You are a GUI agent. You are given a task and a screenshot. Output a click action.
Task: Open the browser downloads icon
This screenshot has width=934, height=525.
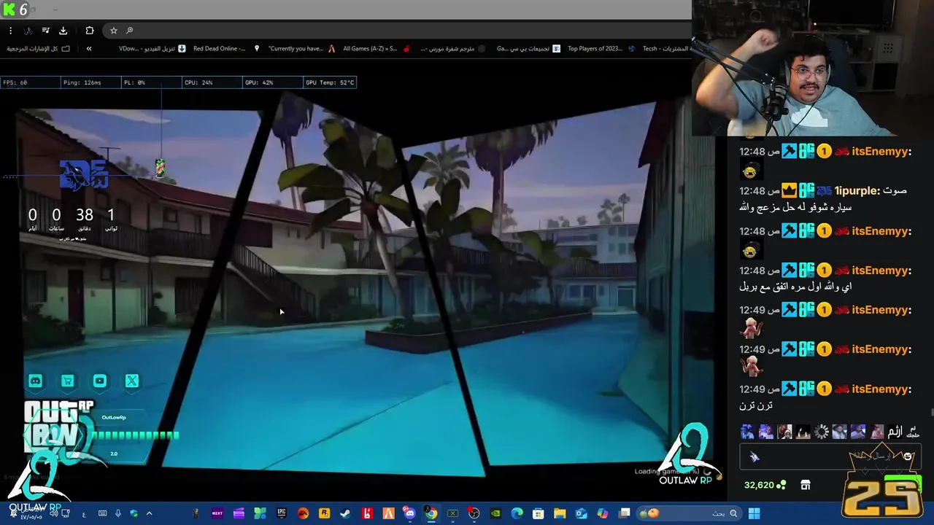pyautogui.click(x=63, y=31)
